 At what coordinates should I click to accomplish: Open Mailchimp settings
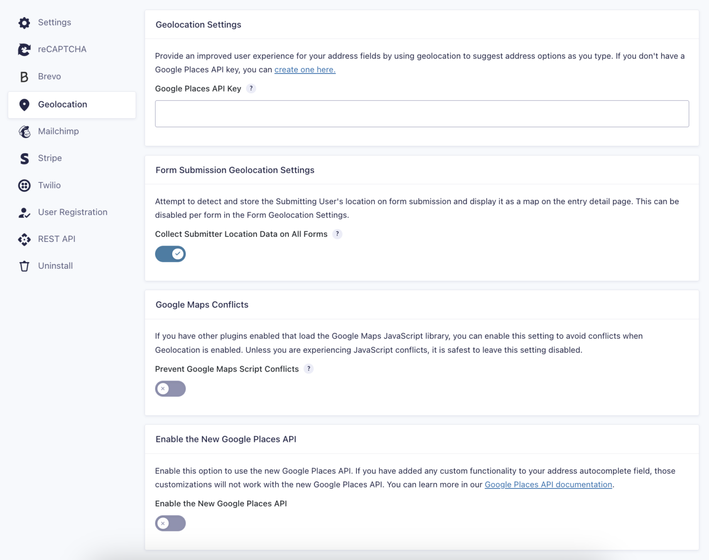click(72, 132)
